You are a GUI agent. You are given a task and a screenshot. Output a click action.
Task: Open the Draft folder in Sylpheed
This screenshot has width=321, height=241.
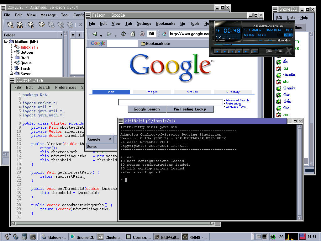pyautogui.click(x=22, y=58)
